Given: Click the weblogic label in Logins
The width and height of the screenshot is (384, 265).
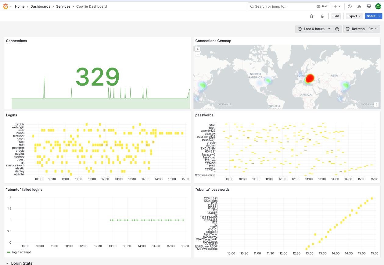Looking at the screenshot, I should pyautogui.click(x=18, y=127).
